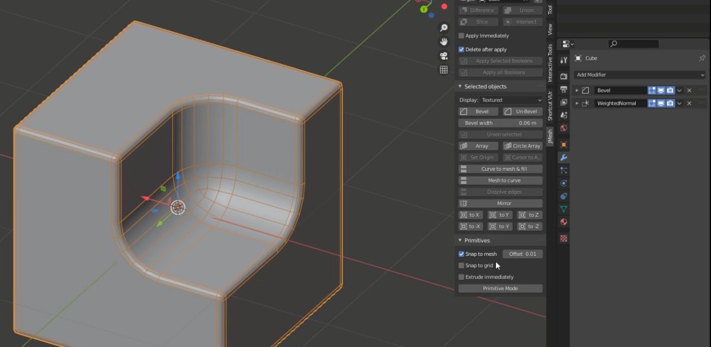Click the Array button
711x347 pixels.
(479, 146)
